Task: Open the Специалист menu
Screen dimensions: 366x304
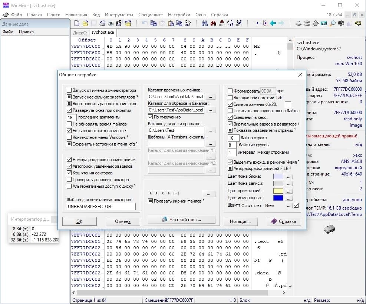Action: click(x=151, y=15)
